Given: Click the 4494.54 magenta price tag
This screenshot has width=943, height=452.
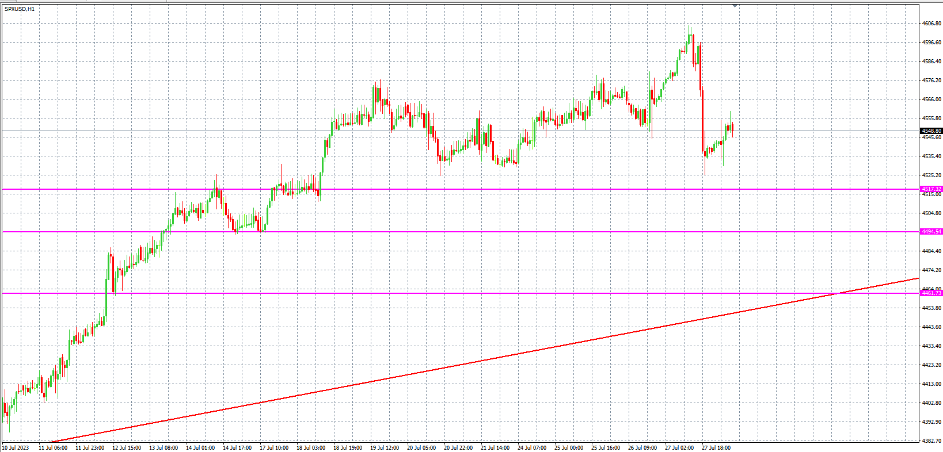Looking at the screenshot, I should click(931, 232).
